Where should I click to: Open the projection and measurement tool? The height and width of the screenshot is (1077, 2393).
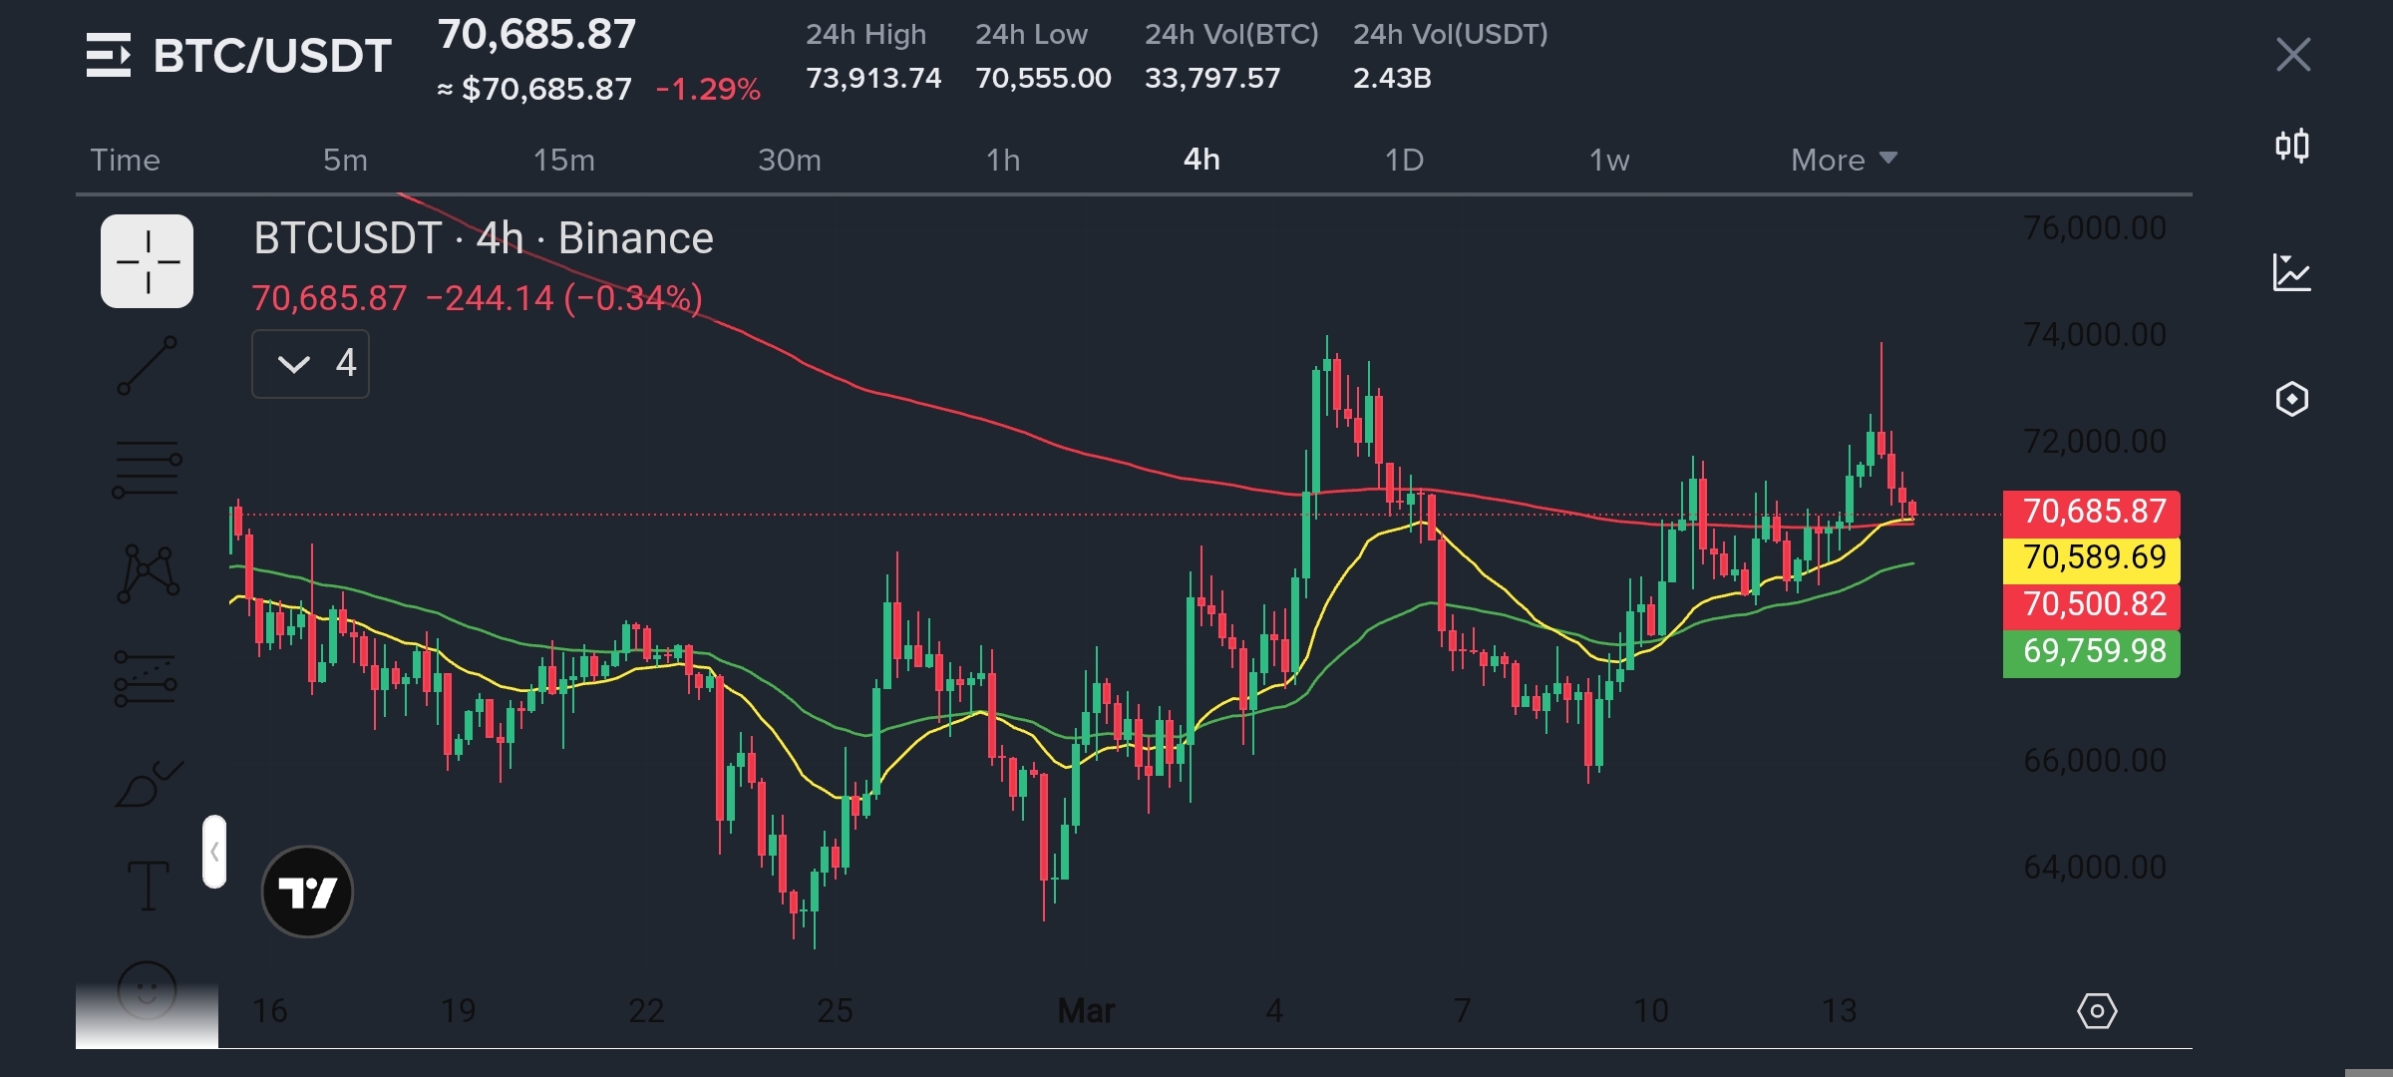pyautogui.click(x=146, y=678)
